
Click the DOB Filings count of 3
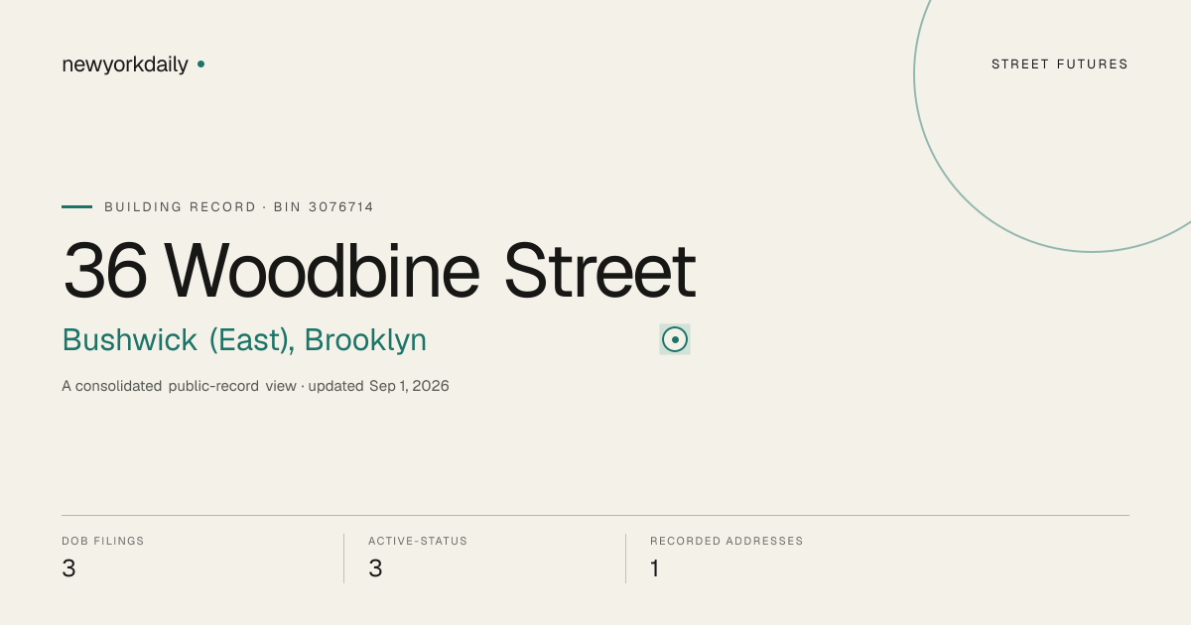[68, 568]
